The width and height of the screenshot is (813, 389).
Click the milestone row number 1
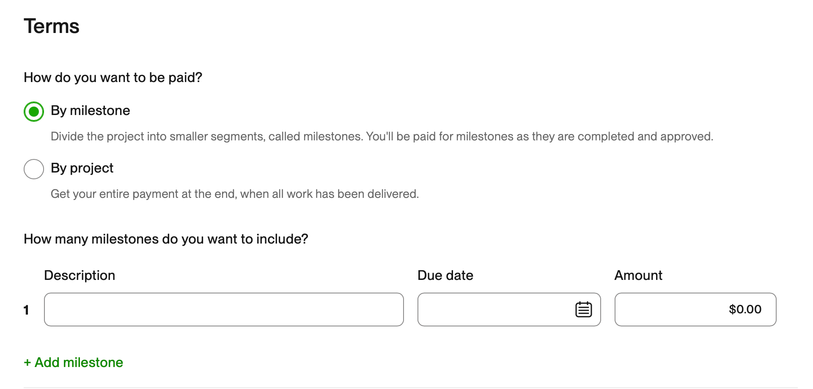[x=26, y=310]
